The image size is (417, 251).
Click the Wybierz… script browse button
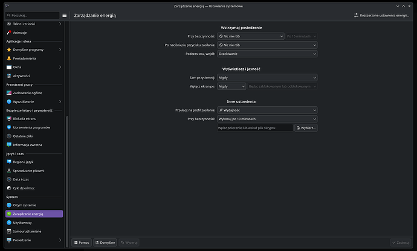click(x=306, y=128)
